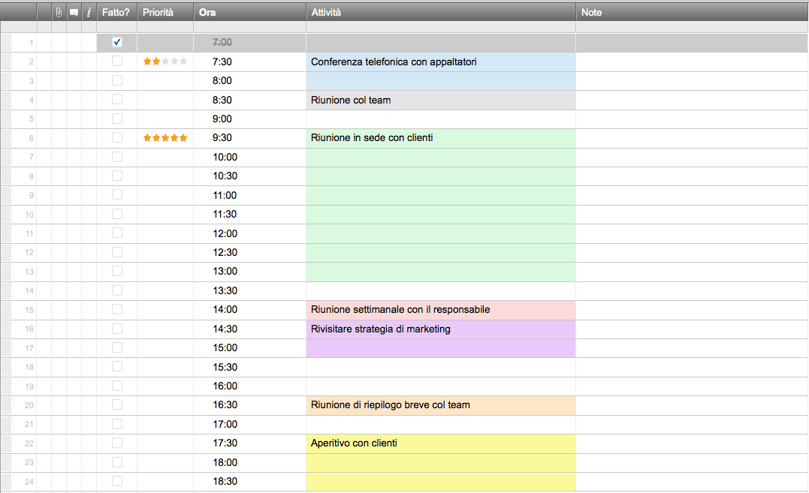The height and width of the screenshot is (493, 809).
Task: Click the Priorità column header
Action: (x=165, y=12)
